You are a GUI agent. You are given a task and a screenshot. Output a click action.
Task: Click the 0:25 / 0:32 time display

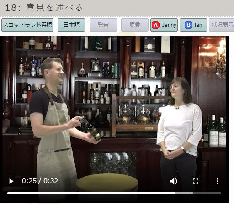[40, 181]
